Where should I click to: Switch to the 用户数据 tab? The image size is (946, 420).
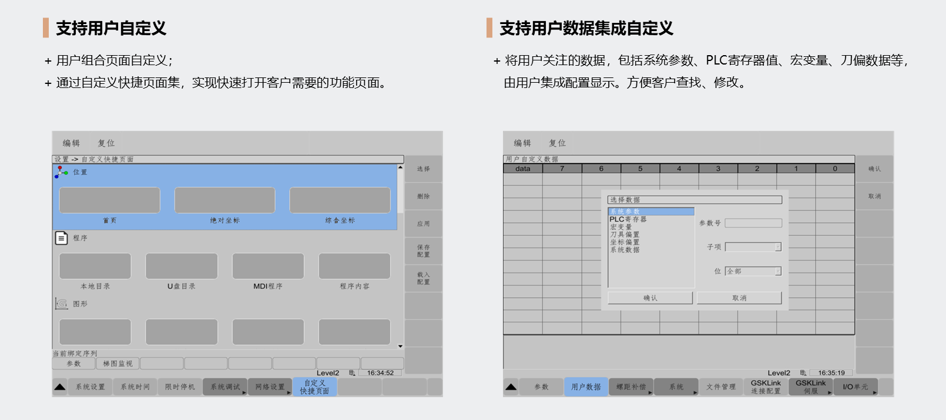coord(586,387)
